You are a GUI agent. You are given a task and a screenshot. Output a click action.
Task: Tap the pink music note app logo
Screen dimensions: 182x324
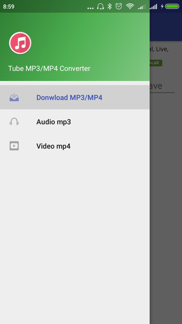tap(20, 43)
